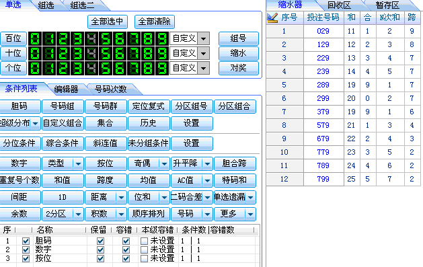Uncheck the 保留 checkbox for 数字 row

[x=100, y=250]
